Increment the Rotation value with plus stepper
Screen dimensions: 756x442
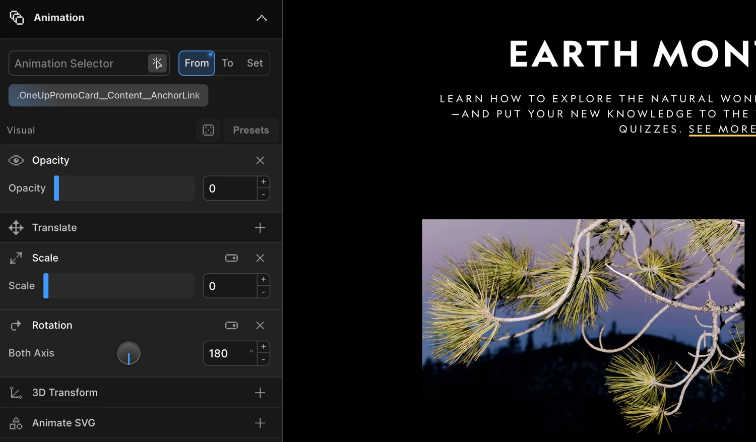(264, 347)
